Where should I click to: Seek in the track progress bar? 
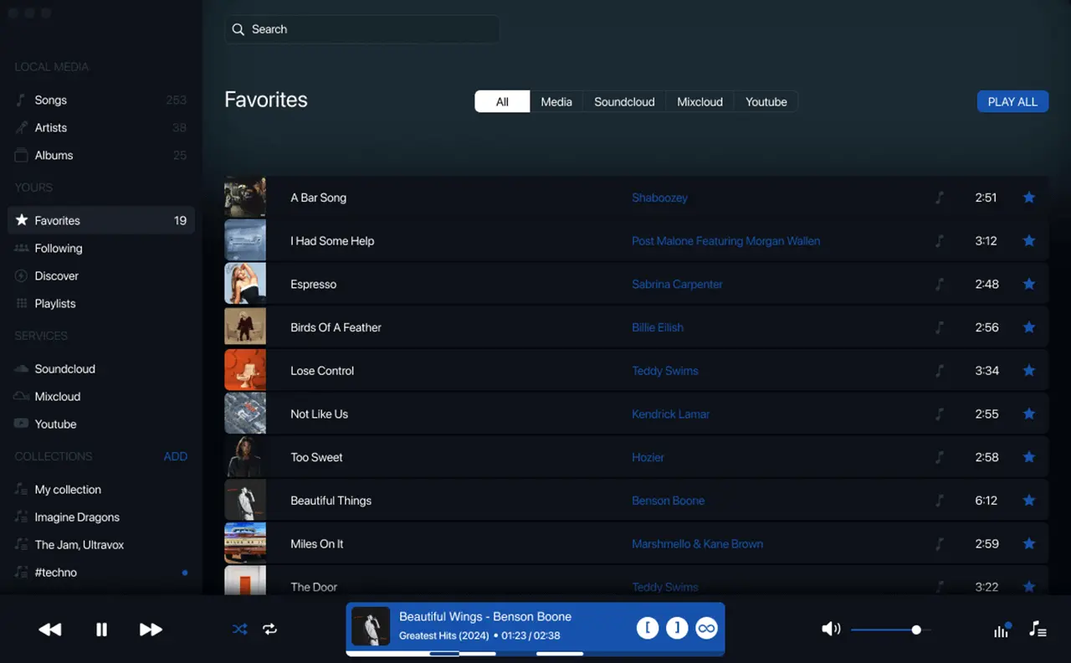point(535,653)
